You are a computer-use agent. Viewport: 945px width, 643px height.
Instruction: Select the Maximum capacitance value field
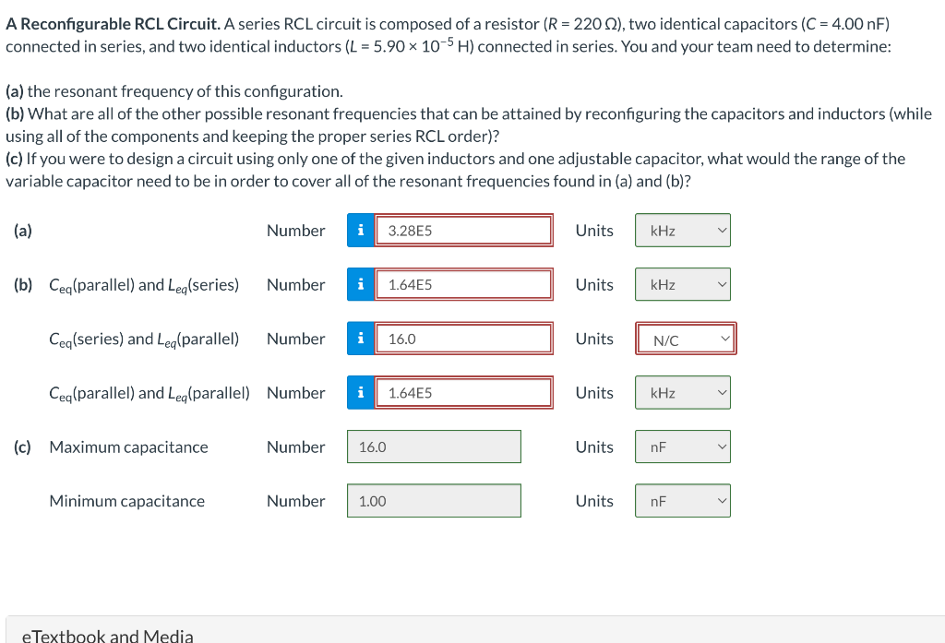click(x=434, y=447)
